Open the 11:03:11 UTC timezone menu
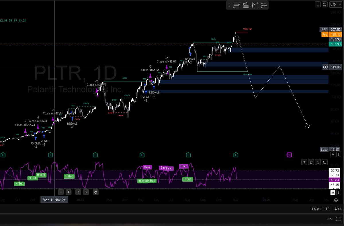344x226 pixels. [320, 209]
